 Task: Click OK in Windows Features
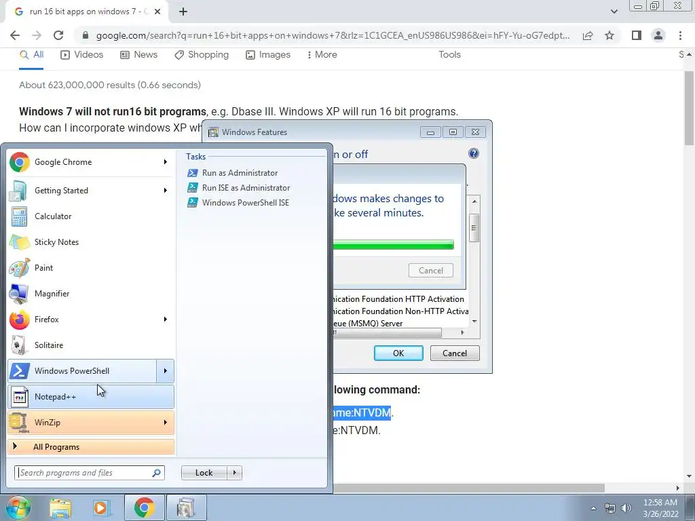coord(398,353)
